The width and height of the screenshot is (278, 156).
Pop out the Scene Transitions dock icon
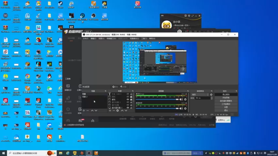pos(212,91)
